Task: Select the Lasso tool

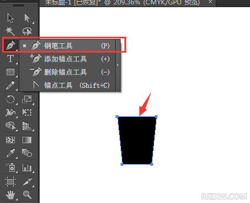Action: (27, 31)
